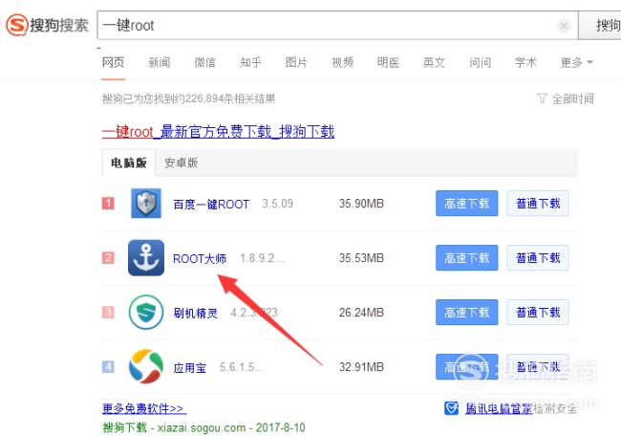Open the 应用宝 link

point(190,367)
